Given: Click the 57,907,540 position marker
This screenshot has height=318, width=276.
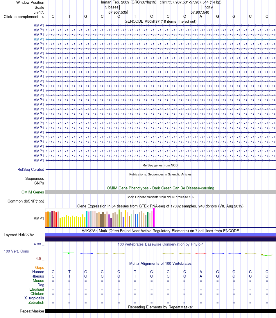Looking at the screenshot, I should pos(200,13).
